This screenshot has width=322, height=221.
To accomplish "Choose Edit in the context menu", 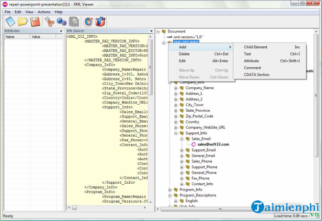I will 201,61.
